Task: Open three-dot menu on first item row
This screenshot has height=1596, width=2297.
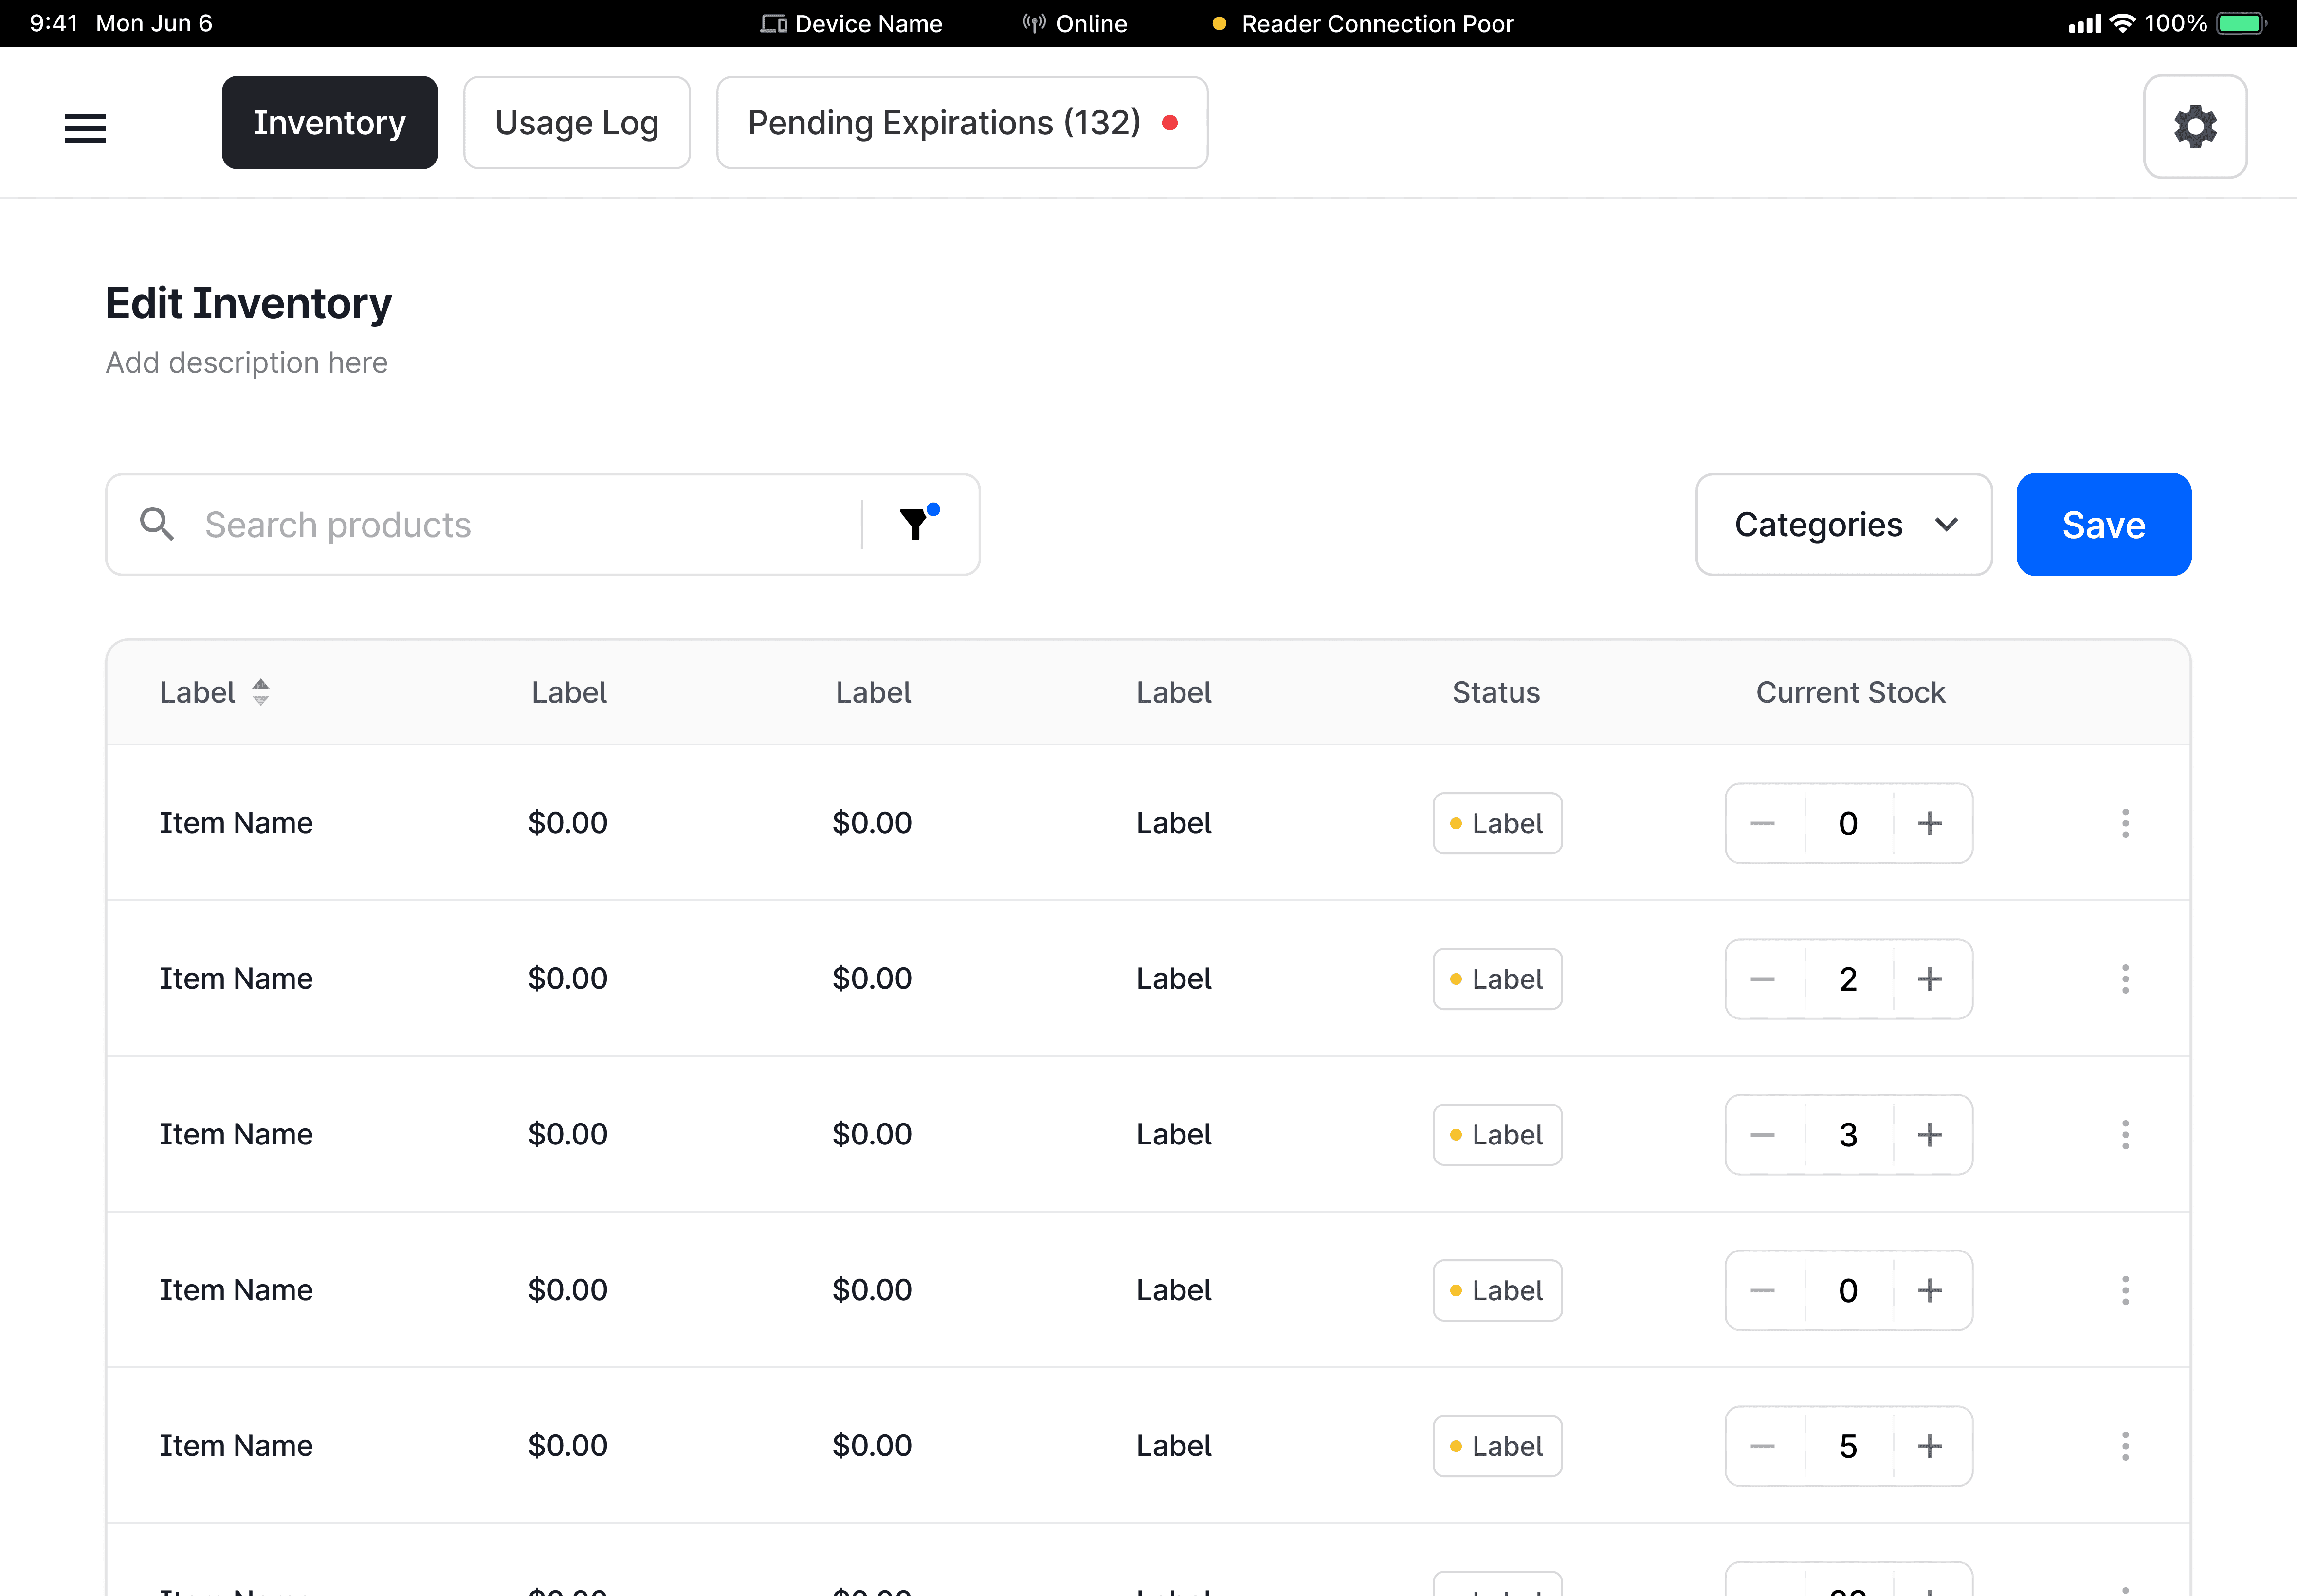Action: point(2125,823)
